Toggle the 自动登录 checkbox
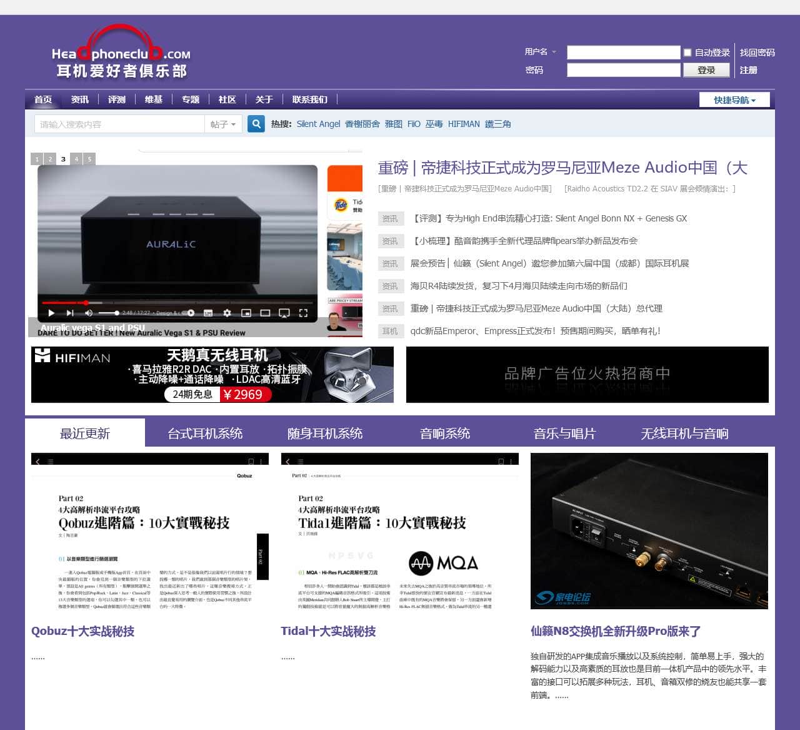The width and height of the screenshot is (800, 730). [x=687, y=53]
